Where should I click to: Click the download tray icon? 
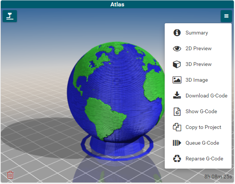click(x=177, y=96)
